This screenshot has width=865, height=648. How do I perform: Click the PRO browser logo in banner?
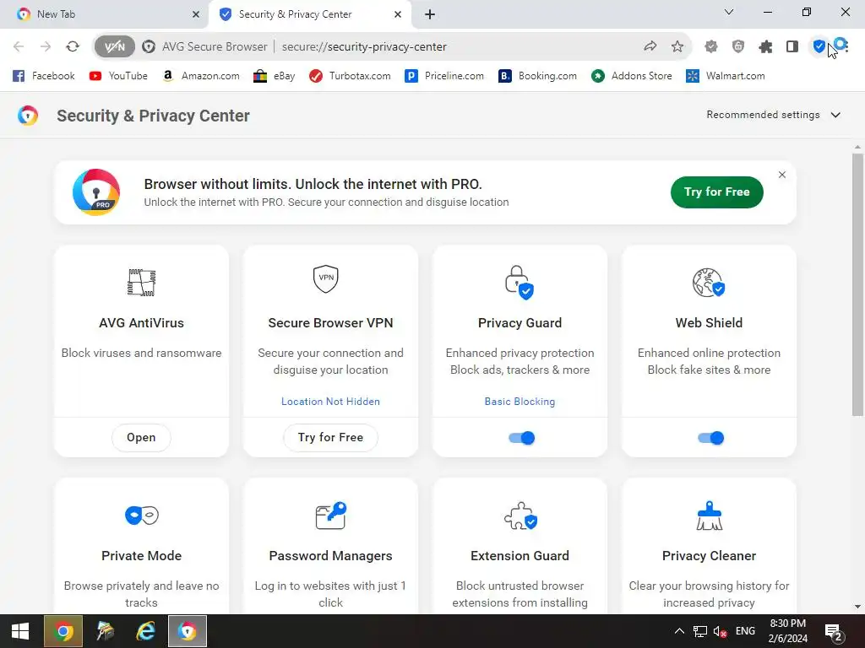[x=96, y=192]
